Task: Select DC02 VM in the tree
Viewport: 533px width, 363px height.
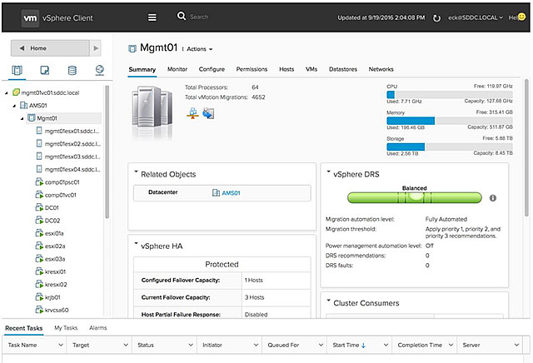Action: point(47,221)
